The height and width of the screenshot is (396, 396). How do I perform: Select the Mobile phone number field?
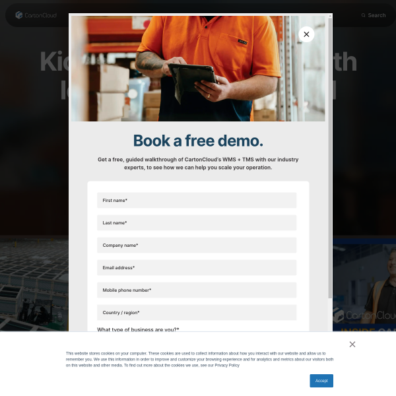pyautogui.click(x=197, y=290)
